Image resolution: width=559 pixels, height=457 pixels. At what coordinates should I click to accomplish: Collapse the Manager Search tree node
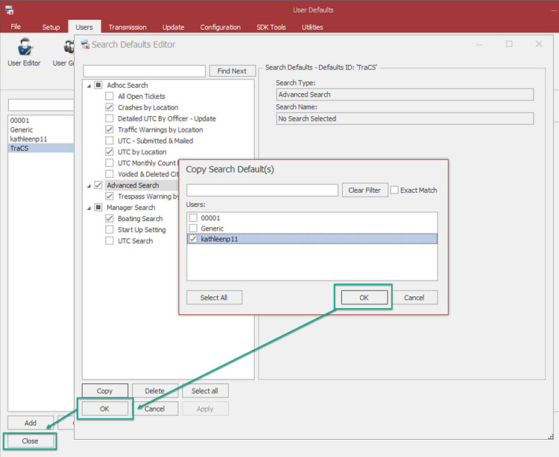[x=89, y=208]
